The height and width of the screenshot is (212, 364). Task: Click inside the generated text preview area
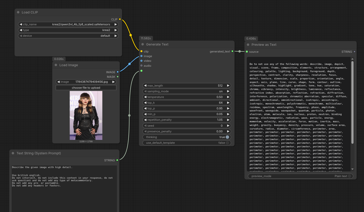tap(299, 114)
